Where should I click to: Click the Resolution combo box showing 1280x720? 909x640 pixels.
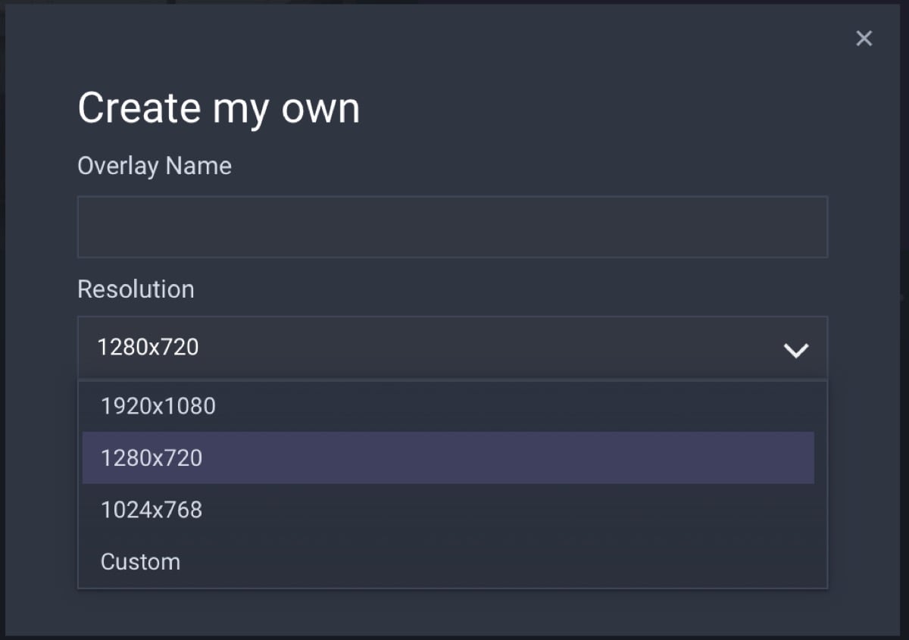pyautogui.click(x=452, y=348)
